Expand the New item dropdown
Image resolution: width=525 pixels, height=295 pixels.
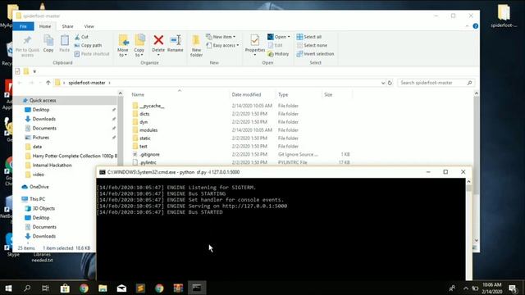coord(221,37)
